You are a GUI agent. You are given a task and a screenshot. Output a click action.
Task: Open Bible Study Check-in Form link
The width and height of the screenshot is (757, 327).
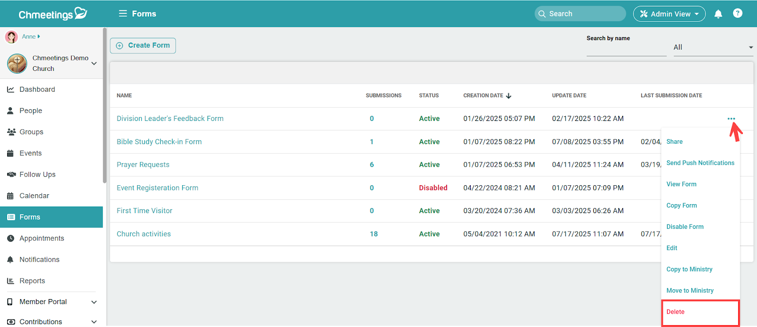tap(159, 142)
